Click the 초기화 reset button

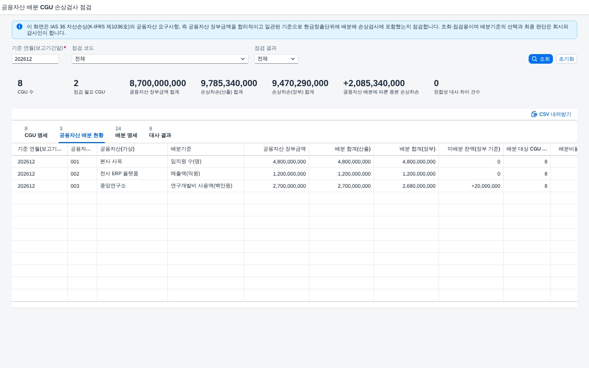566,59
